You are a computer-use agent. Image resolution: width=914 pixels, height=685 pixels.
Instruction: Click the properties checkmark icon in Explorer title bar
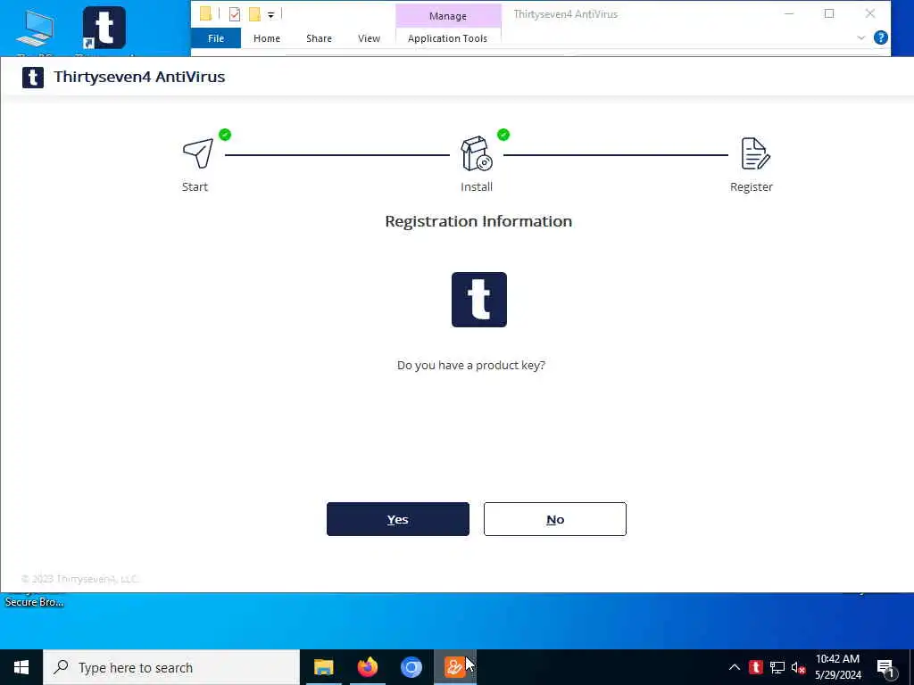tap(235, 14)
